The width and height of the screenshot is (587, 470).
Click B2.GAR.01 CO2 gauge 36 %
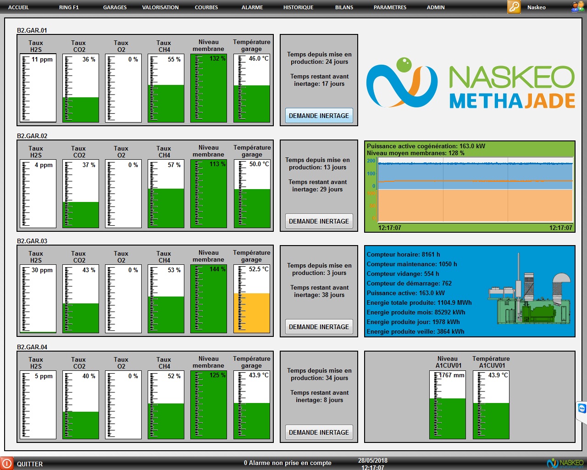click(x=81, y=88)
